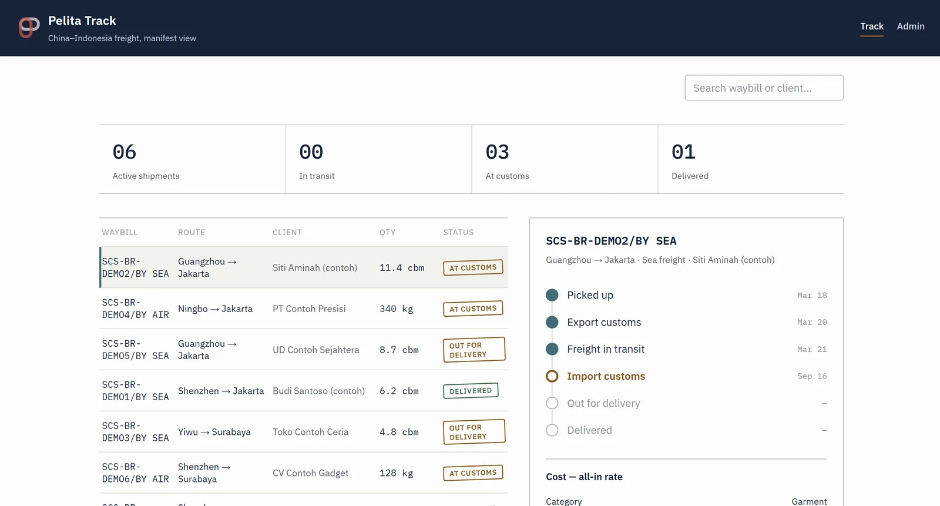Click the Import customs step label

[x=606, y=376]
